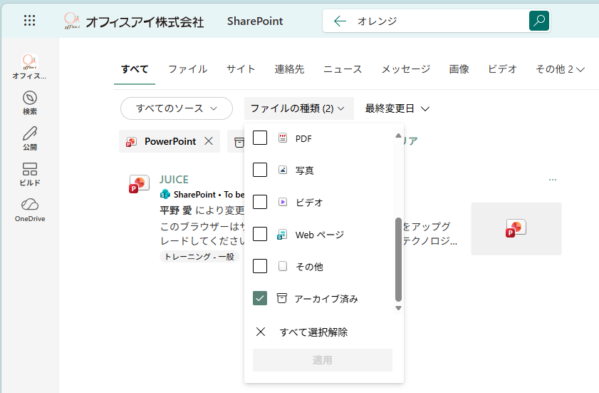Click the 適用 apply button
Image resolution: width=599 pixels, height=393 pixels.
point(323,360)
